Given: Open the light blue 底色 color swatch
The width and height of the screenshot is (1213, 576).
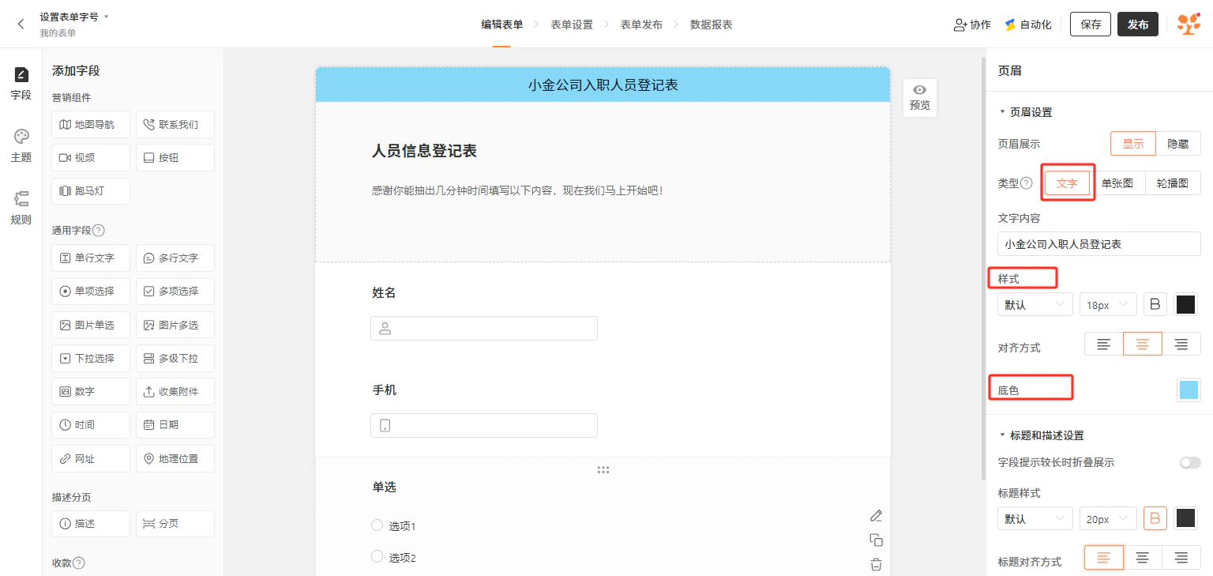Looking at the screenshot, I should [1189, 390].
